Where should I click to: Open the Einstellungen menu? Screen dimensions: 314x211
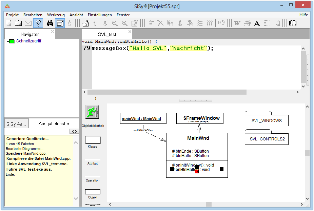pyautogui.click(x=100, y=15)
